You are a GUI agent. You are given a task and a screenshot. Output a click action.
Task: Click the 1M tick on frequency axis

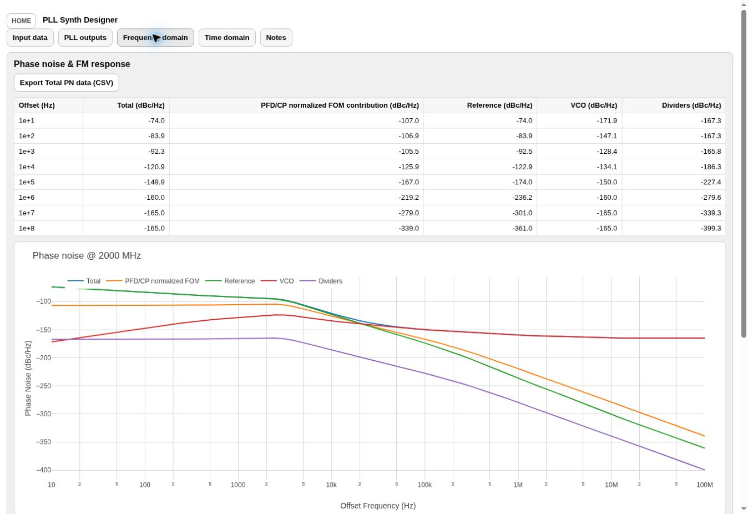pos(518,485)
